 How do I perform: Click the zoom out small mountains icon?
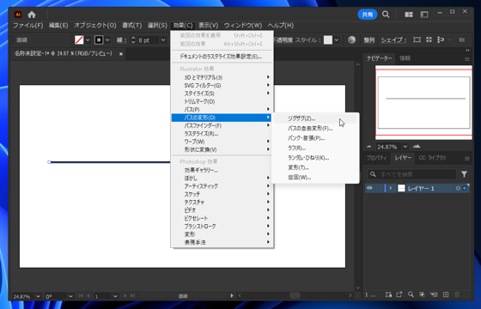(x=369, y=147)
